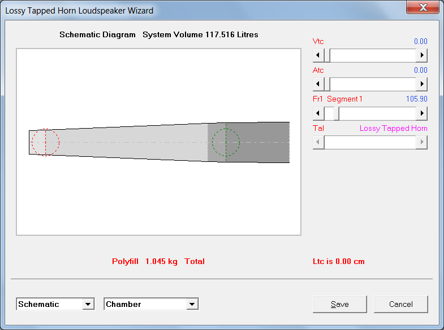
Task: Click the Tal label
Action: [318, 128]
